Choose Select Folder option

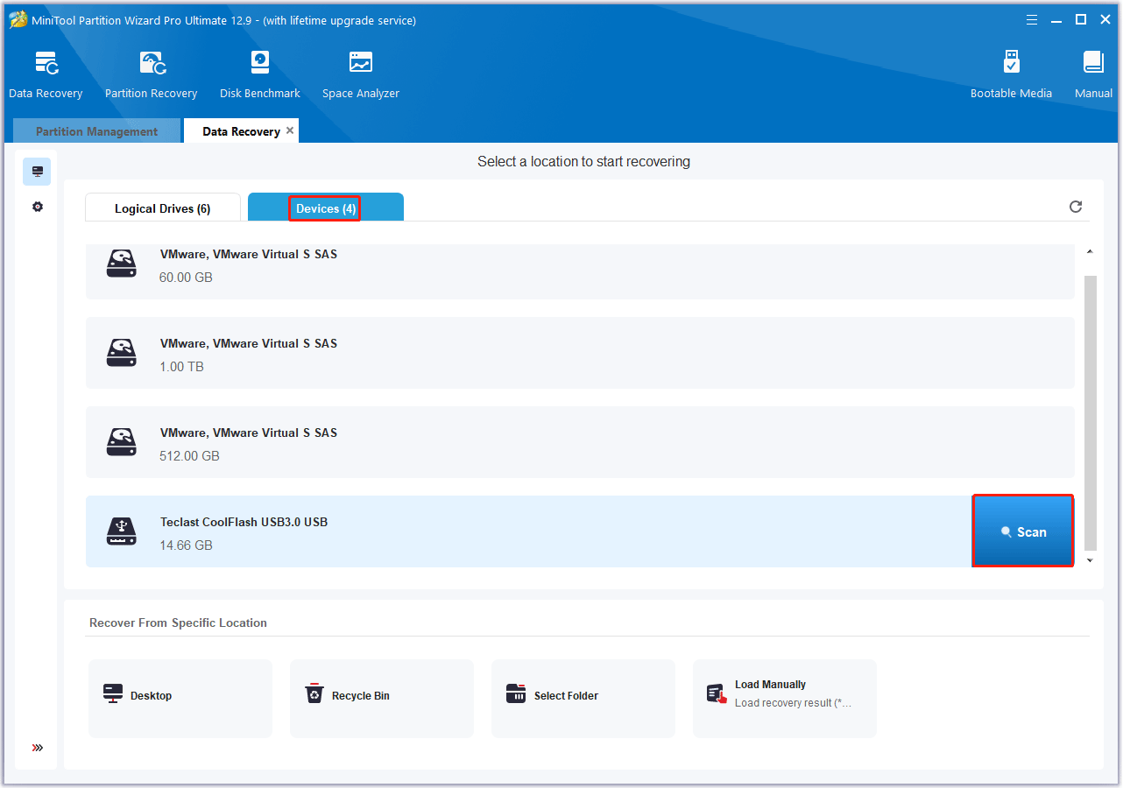point(583,699)
